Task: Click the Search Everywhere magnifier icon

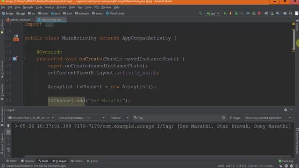Action: 291,14
